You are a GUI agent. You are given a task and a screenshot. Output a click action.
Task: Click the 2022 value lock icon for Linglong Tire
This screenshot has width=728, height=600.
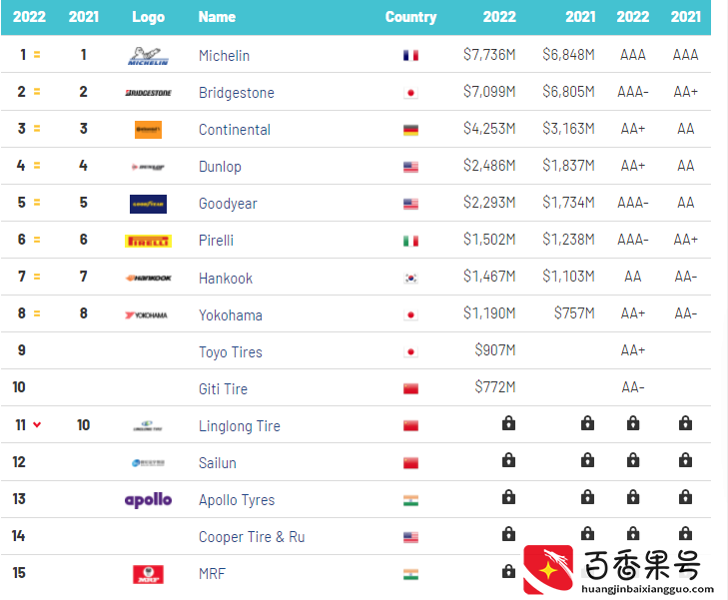(508, 422)
